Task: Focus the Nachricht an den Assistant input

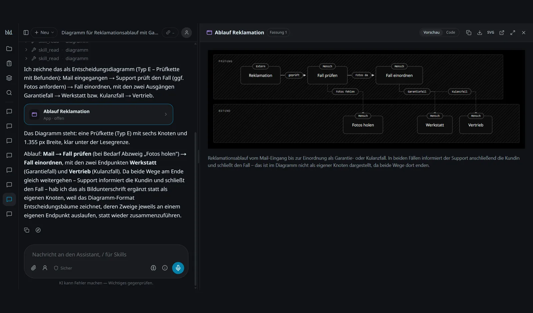Action: [x=106, y=254]
